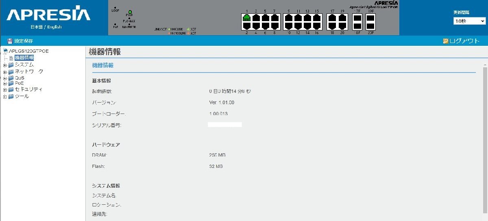
Task: Click the Flash value 32 MB
Action: click(x=216, y=166)
